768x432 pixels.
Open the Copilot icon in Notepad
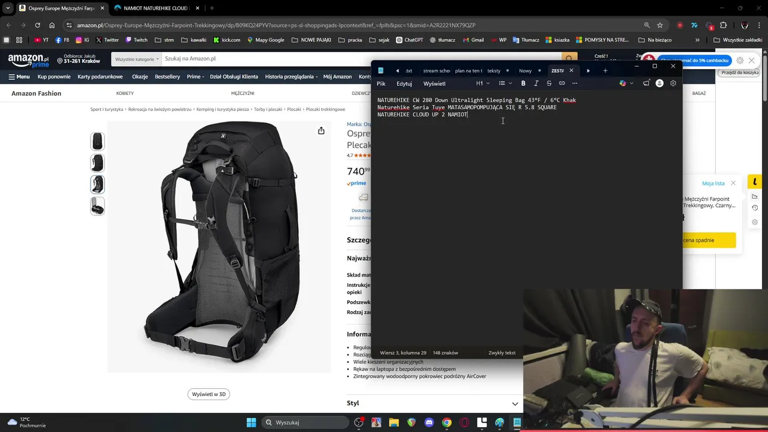point(622,83)
